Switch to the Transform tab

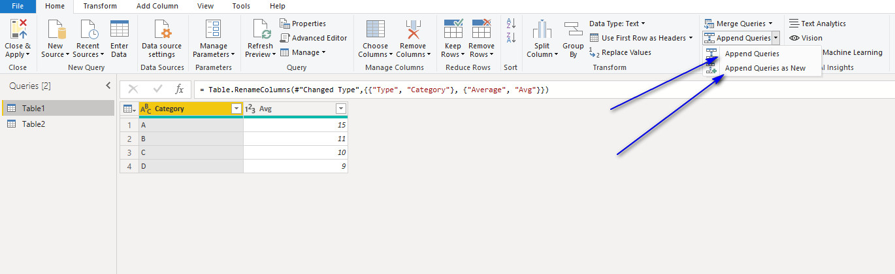point(101,6)
